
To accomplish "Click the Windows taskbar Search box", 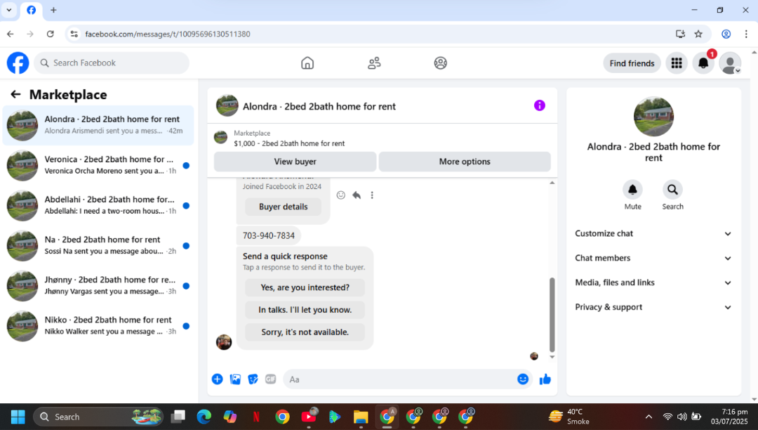I will tap(98, 417).
